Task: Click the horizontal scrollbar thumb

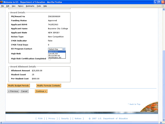Action: [x=81, y=123]
